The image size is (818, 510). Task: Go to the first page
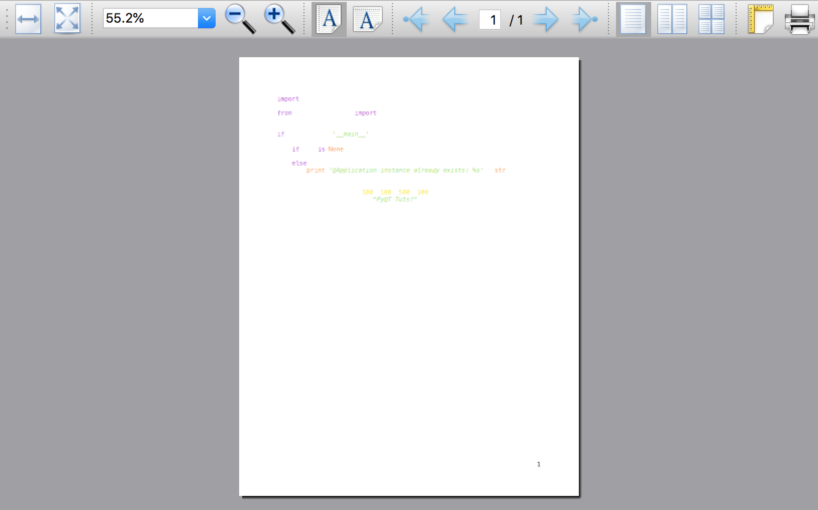tap(416, 20)
